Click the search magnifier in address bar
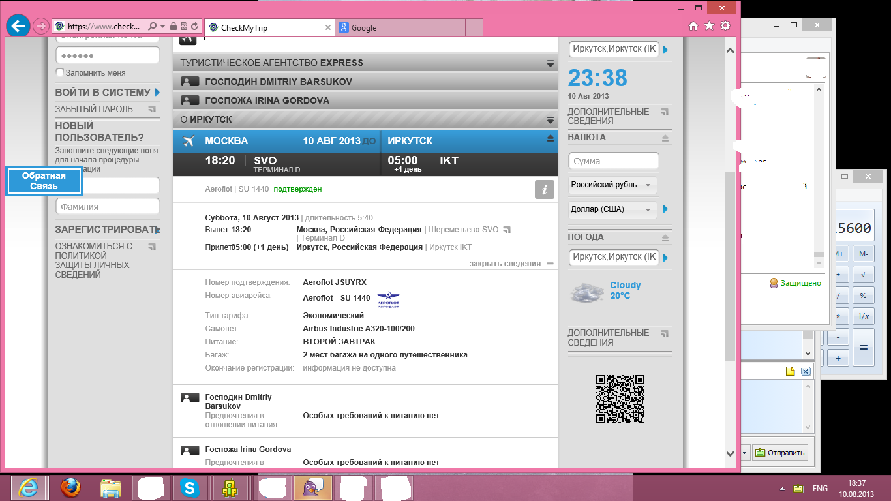 152,27
